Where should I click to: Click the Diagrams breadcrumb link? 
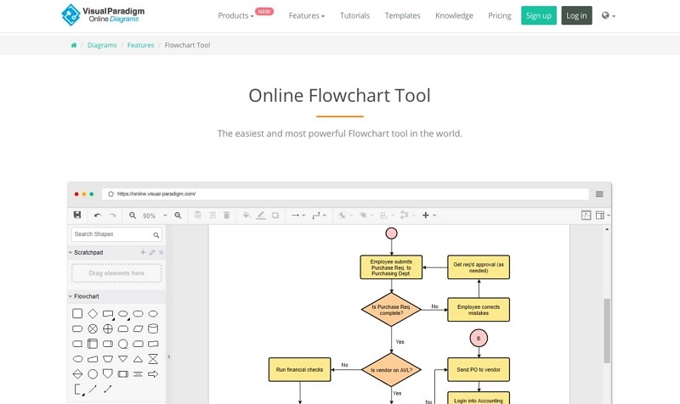click(x=102, y=45)
